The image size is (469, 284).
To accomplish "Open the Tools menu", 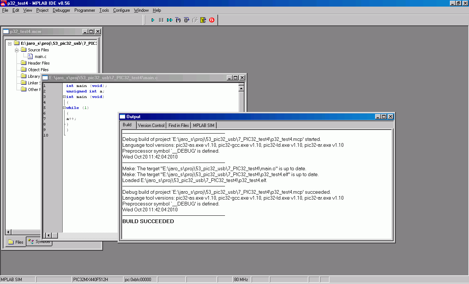I will pyautogui.click(x=104, y=10).
